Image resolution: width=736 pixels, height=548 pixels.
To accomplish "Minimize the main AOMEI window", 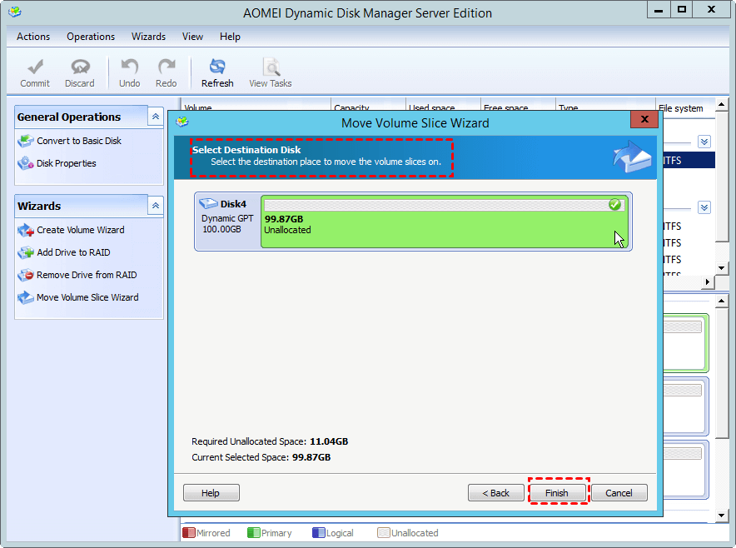I will point(659,10).
